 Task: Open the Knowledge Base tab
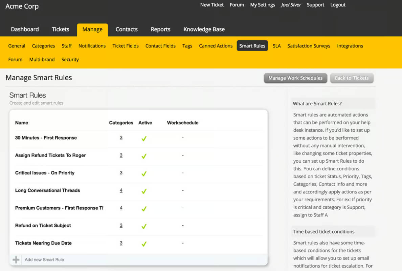point(204,29)
